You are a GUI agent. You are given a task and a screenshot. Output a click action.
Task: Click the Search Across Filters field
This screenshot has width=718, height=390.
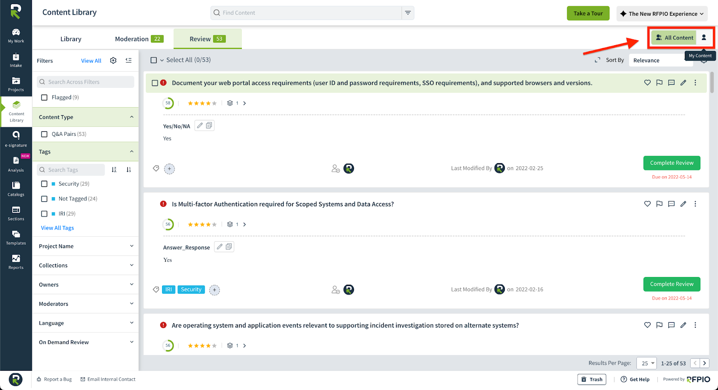85,82
